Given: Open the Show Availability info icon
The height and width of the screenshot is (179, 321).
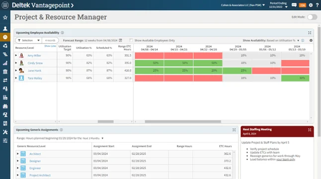Looking at the screenshot, I should coord(303,41).
